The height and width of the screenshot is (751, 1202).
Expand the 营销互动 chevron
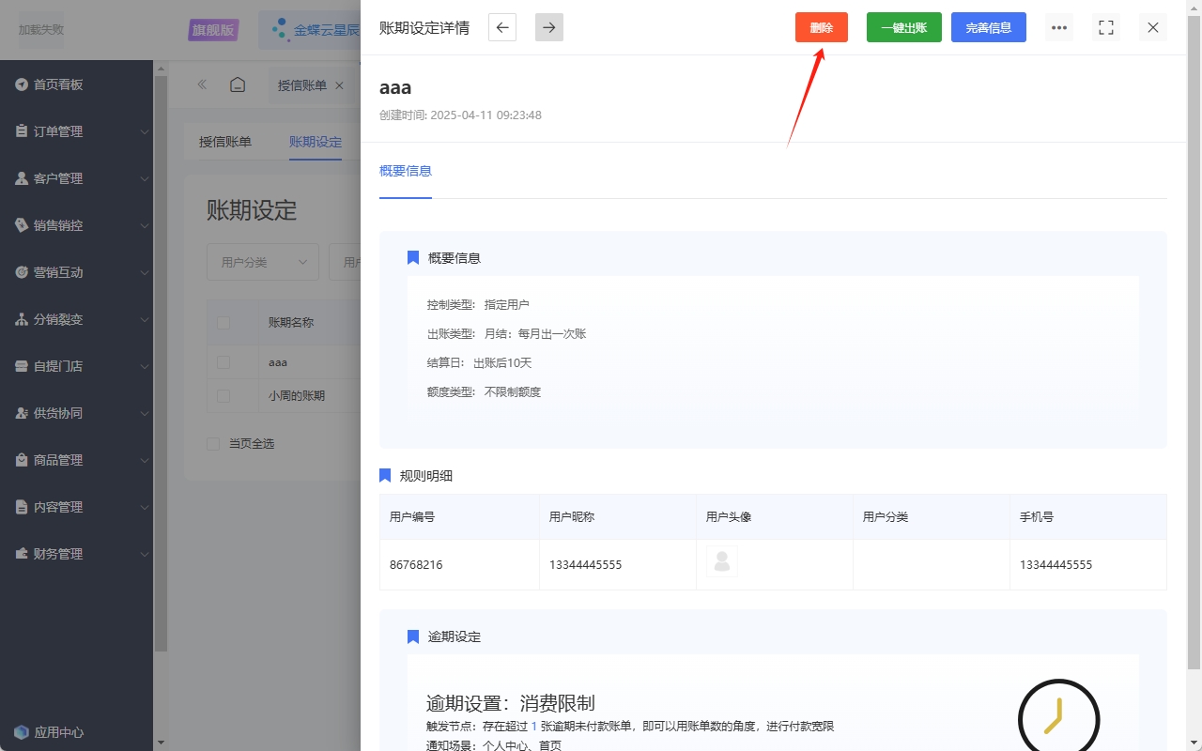pos(145,272)
